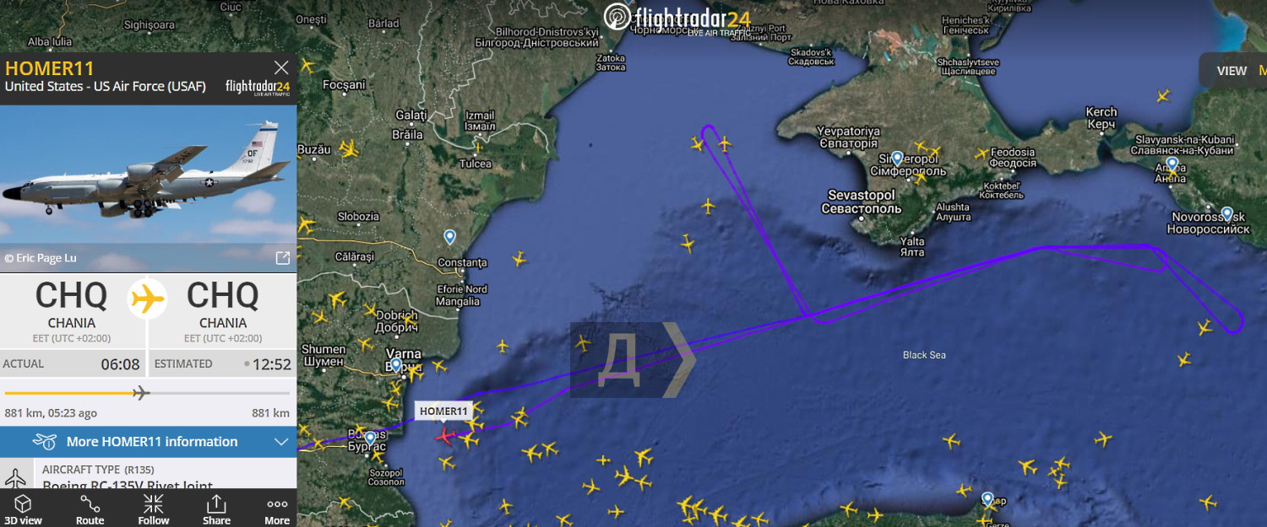Screen dimensions: 1267x527
Task: Show the Route for HOMER11
Action: tap(90, 509)
